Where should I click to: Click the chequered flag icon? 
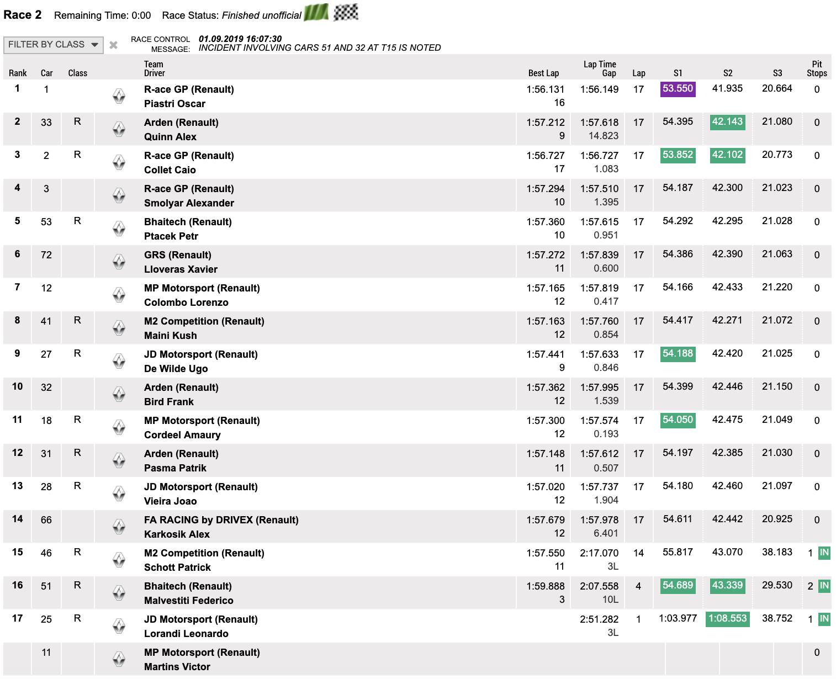click(x=346, y=12)
